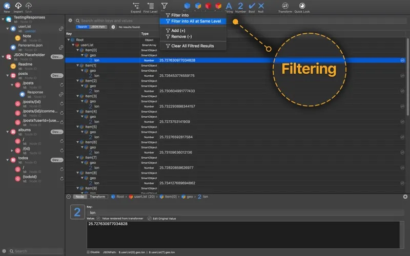The image size is (410, 256).
Task: Click the transformer icon on selected lon row
Action: 402,60
